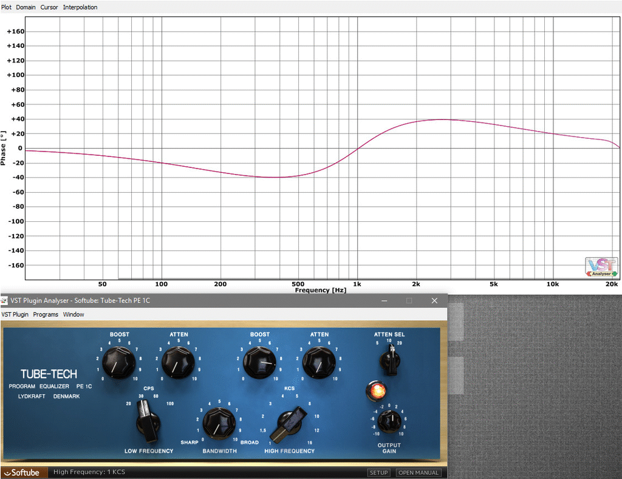Viewport: 622px width, 479px height.
Task: Open the Domain menu
Action: click(x=26, y=7)
